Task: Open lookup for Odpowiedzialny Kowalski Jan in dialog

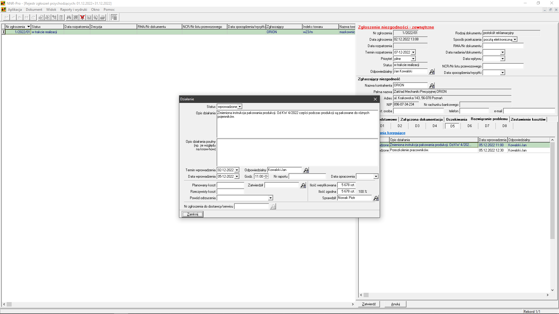Action: (x=306, y=170)
